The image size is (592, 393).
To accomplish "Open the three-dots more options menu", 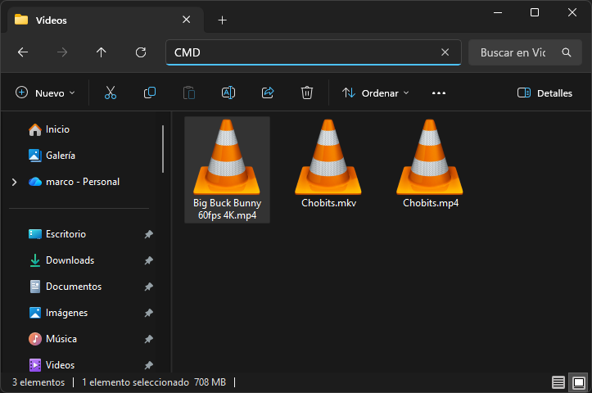I will 439,93.
